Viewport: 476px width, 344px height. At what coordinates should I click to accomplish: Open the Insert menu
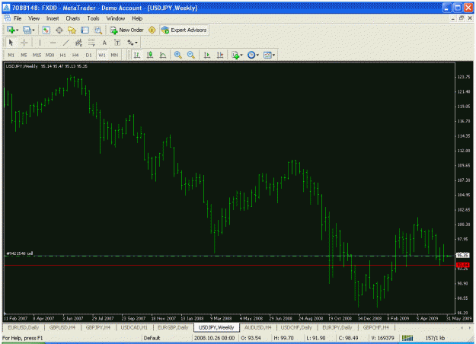tap(53, 18)
